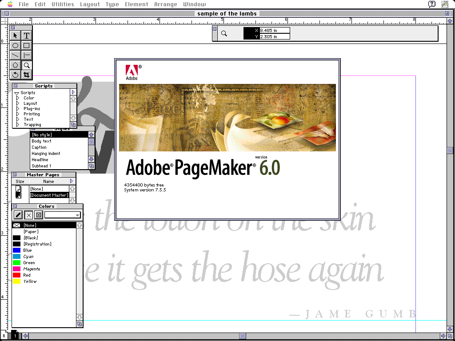Select the Polygon tool
Screen dimensions: 455x341
pos(16,65)
